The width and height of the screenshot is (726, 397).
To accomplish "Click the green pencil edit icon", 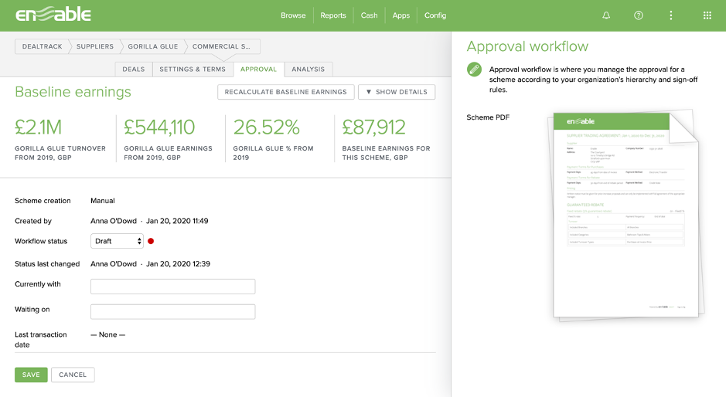I will click(474, 70).
